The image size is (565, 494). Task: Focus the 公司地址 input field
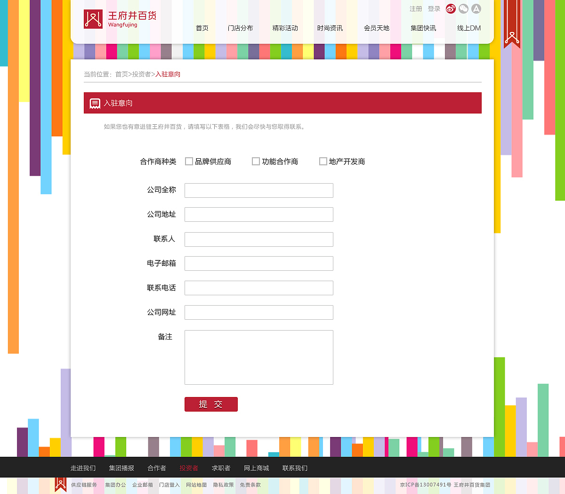(x=259, y=215)
